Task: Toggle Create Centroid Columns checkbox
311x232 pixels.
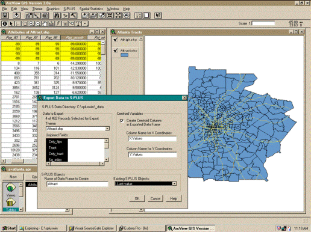Action: point(122,121)
